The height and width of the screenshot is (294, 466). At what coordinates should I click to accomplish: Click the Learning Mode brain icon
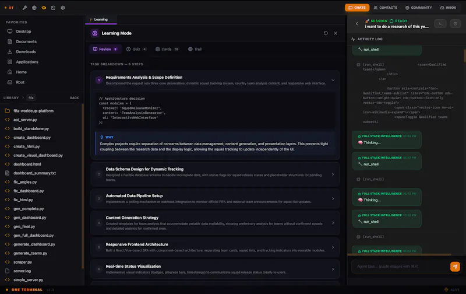pyautogui.click(x=95, y=33)
